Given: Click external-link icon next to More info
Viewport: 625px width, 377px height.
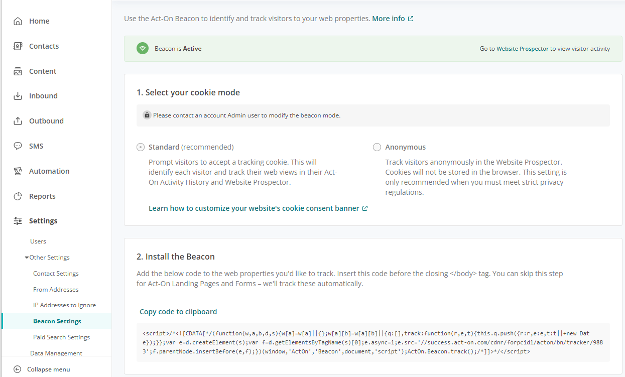Looking at the screenshot, I should click(411, 19).
